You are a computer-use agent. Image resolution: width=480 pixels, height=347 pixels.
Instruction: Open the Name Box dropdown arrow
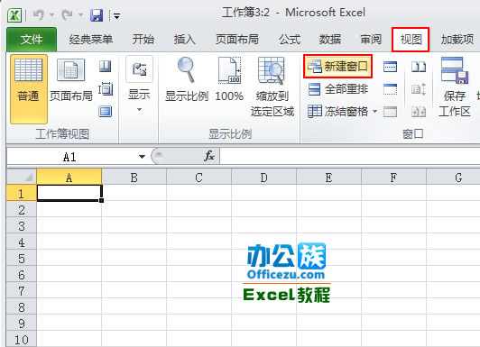click(x=142, y=157)
